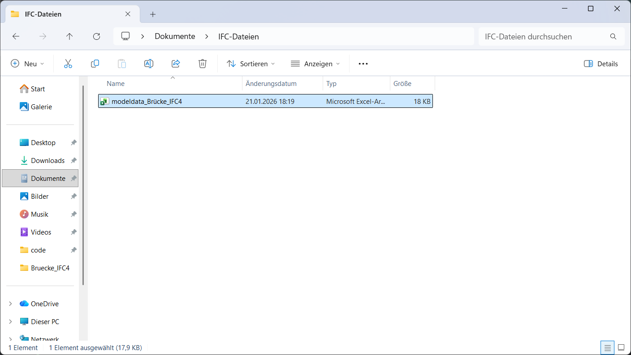This screenshot has height=355, width=631.
Task: Open the Anzeigen dropdown
Action: point(315,64)
